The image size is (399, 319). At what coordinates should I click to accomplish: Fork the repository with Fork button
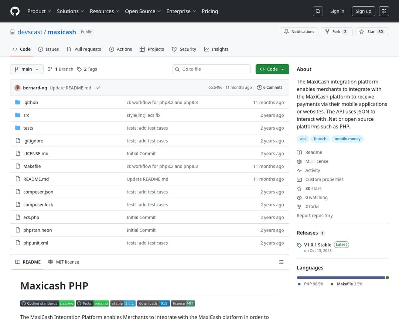(x=337, y=32)
